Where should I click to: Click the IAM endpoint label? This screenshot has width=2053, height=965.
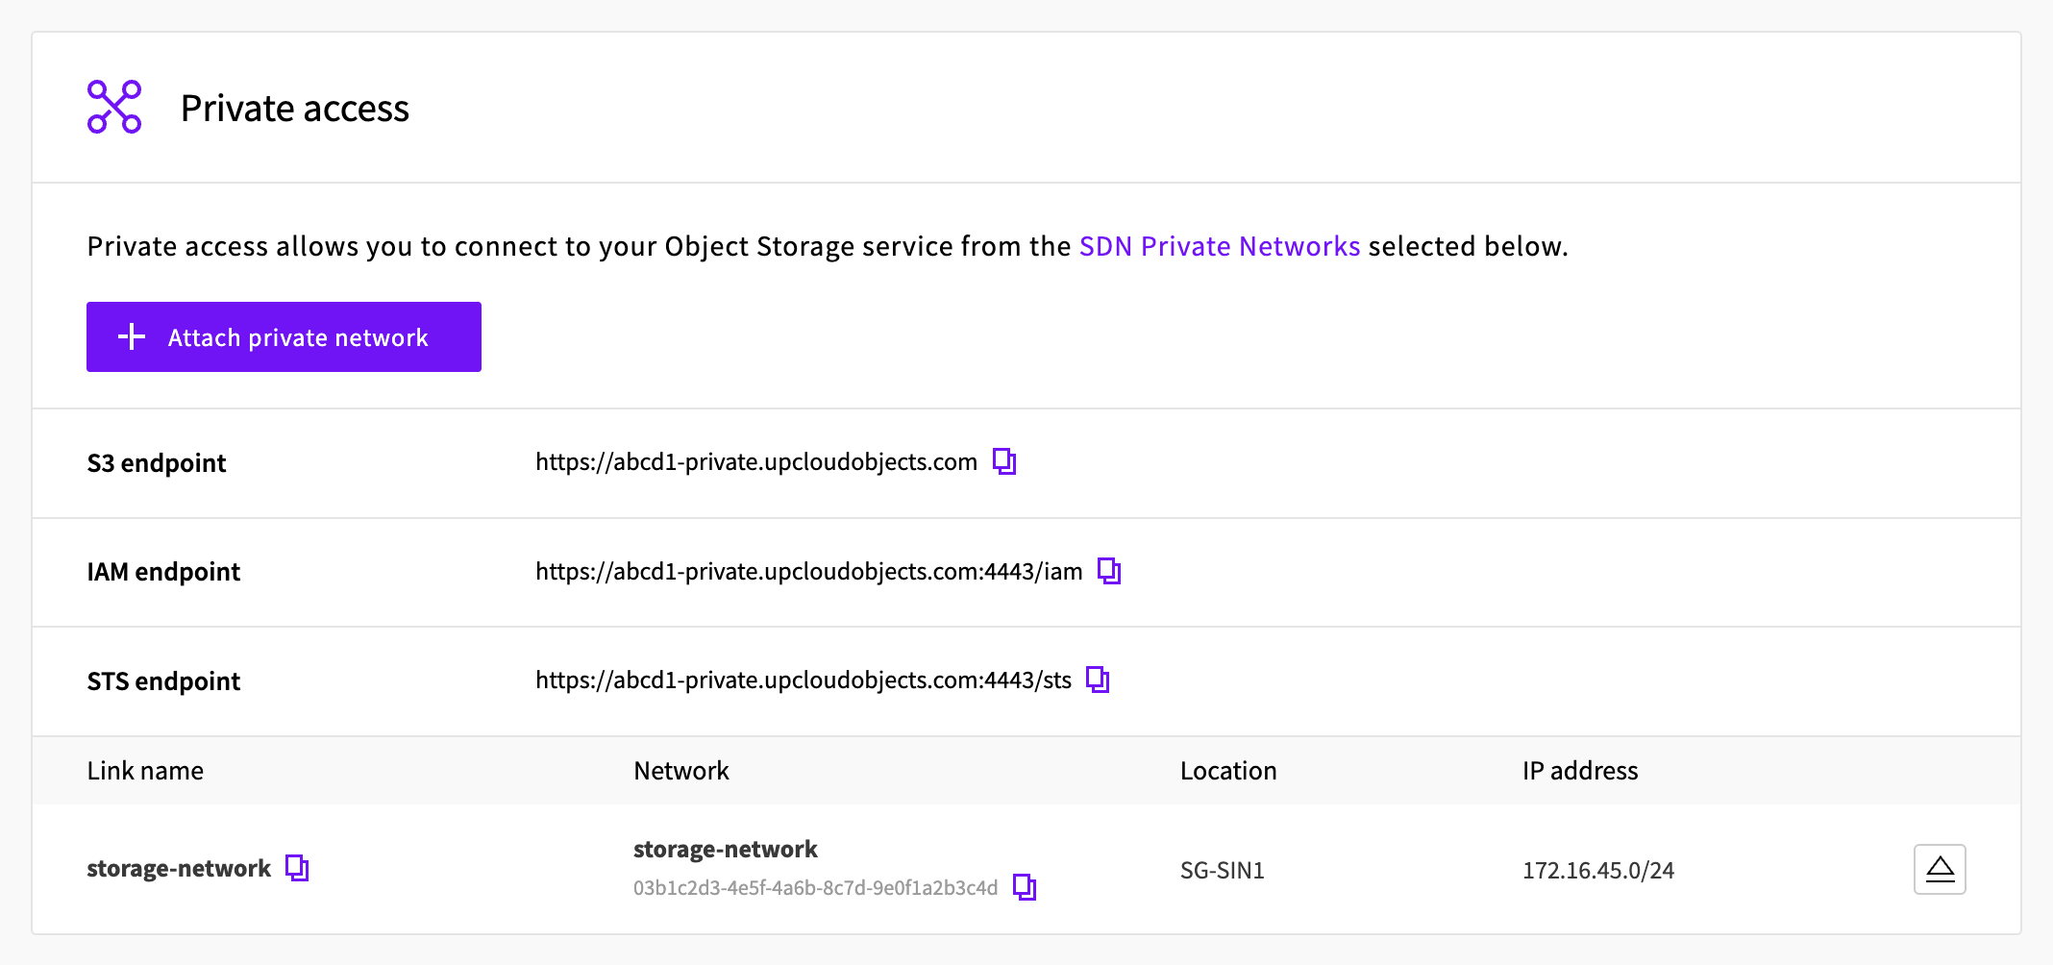click(x=163, y=572)
